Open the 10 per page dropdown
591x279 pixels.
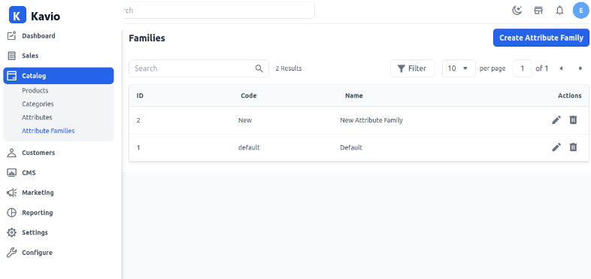[459, 68]
